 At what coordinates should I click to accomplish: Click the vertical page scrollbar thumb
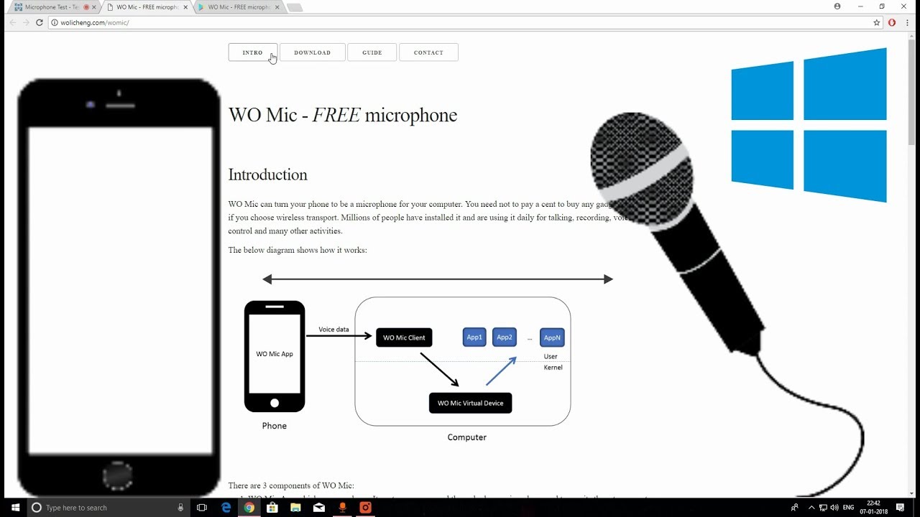[913, 92]
